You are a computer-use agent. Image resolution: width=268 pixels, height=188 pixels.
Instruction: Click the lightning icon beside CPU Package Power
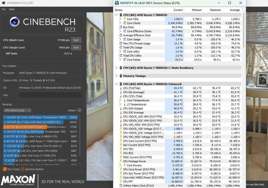click(x=121, y=161)
